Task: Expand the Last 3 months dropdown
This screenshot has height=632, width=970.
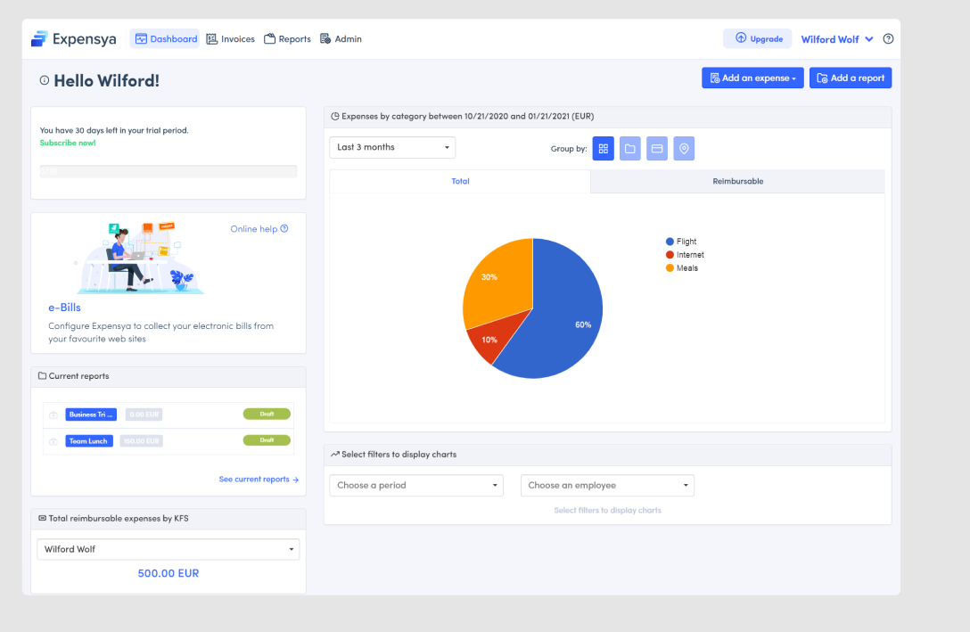Action: click(392, 147)
